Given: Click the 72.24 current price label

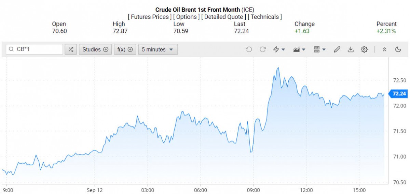Looking at the screenshot, I should click(x=399, y=94).
